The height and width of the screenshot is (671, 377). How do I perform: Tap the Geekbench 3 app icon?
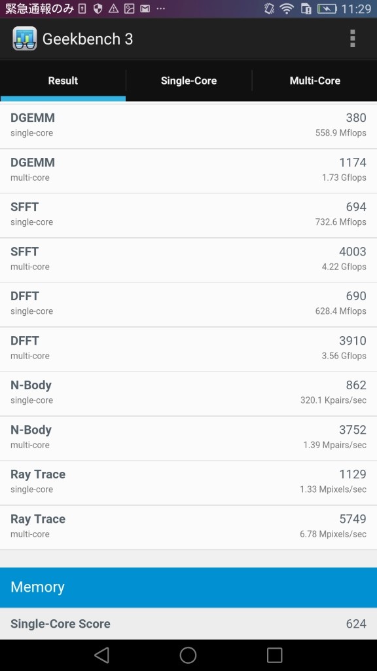point(24,39)
